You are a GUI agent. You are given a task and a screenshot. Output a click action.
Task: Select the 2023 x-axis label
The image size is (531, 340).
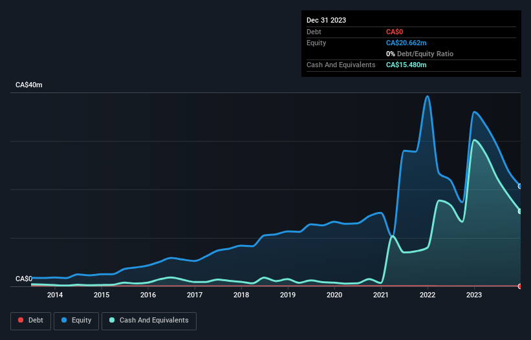pyautogui.click(x=474, y=295)
